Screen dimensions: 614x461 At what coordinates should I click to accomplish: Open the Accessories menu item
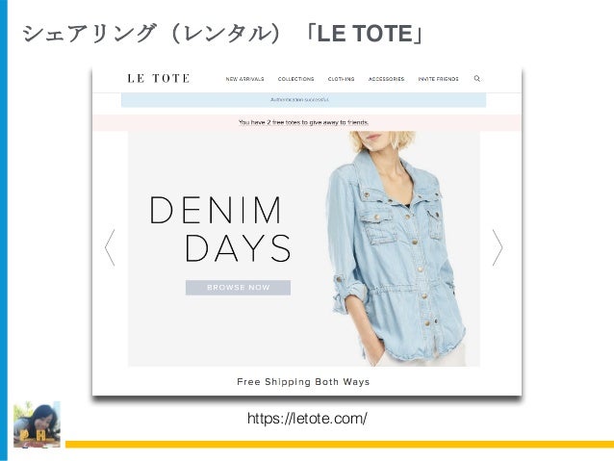coord(386,79)
